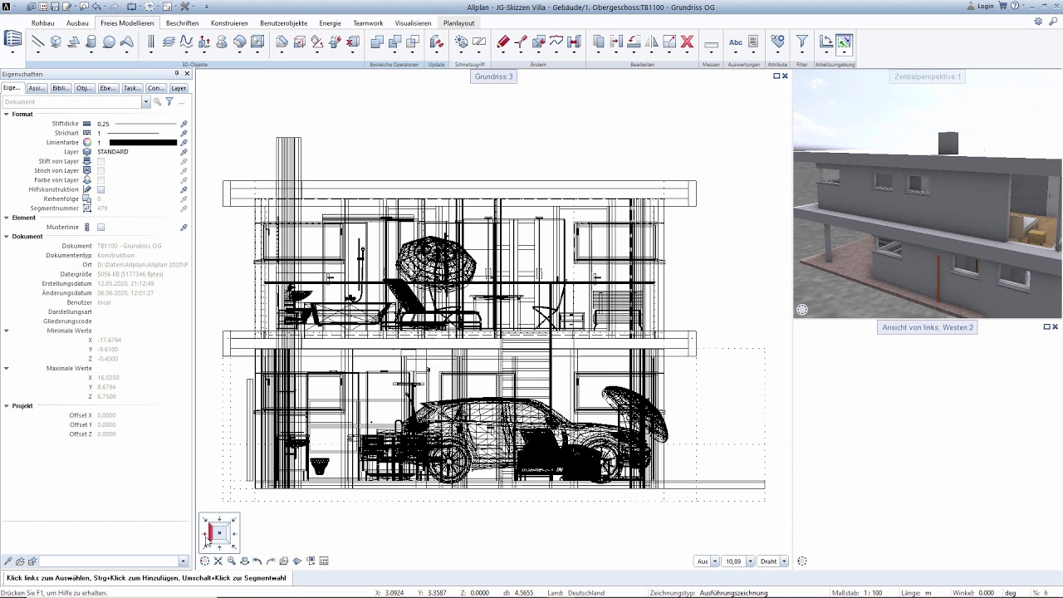This screenshot has width=1063, height=598.
Task: Collapse the Projekt section
Action: tap(6, 406)
